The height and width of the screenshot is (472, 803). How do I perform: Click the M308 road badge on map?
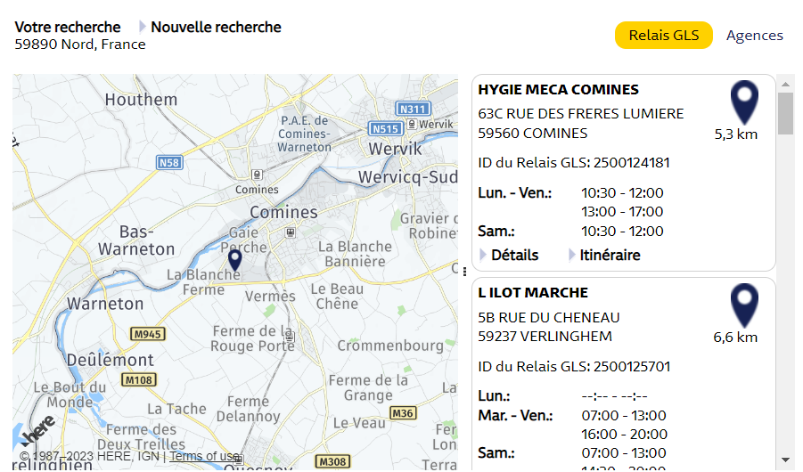tap(333, 461)
